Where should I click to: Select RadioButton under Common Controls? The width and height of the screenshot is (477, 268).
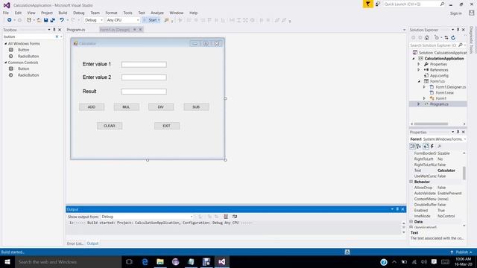[28, 75]
